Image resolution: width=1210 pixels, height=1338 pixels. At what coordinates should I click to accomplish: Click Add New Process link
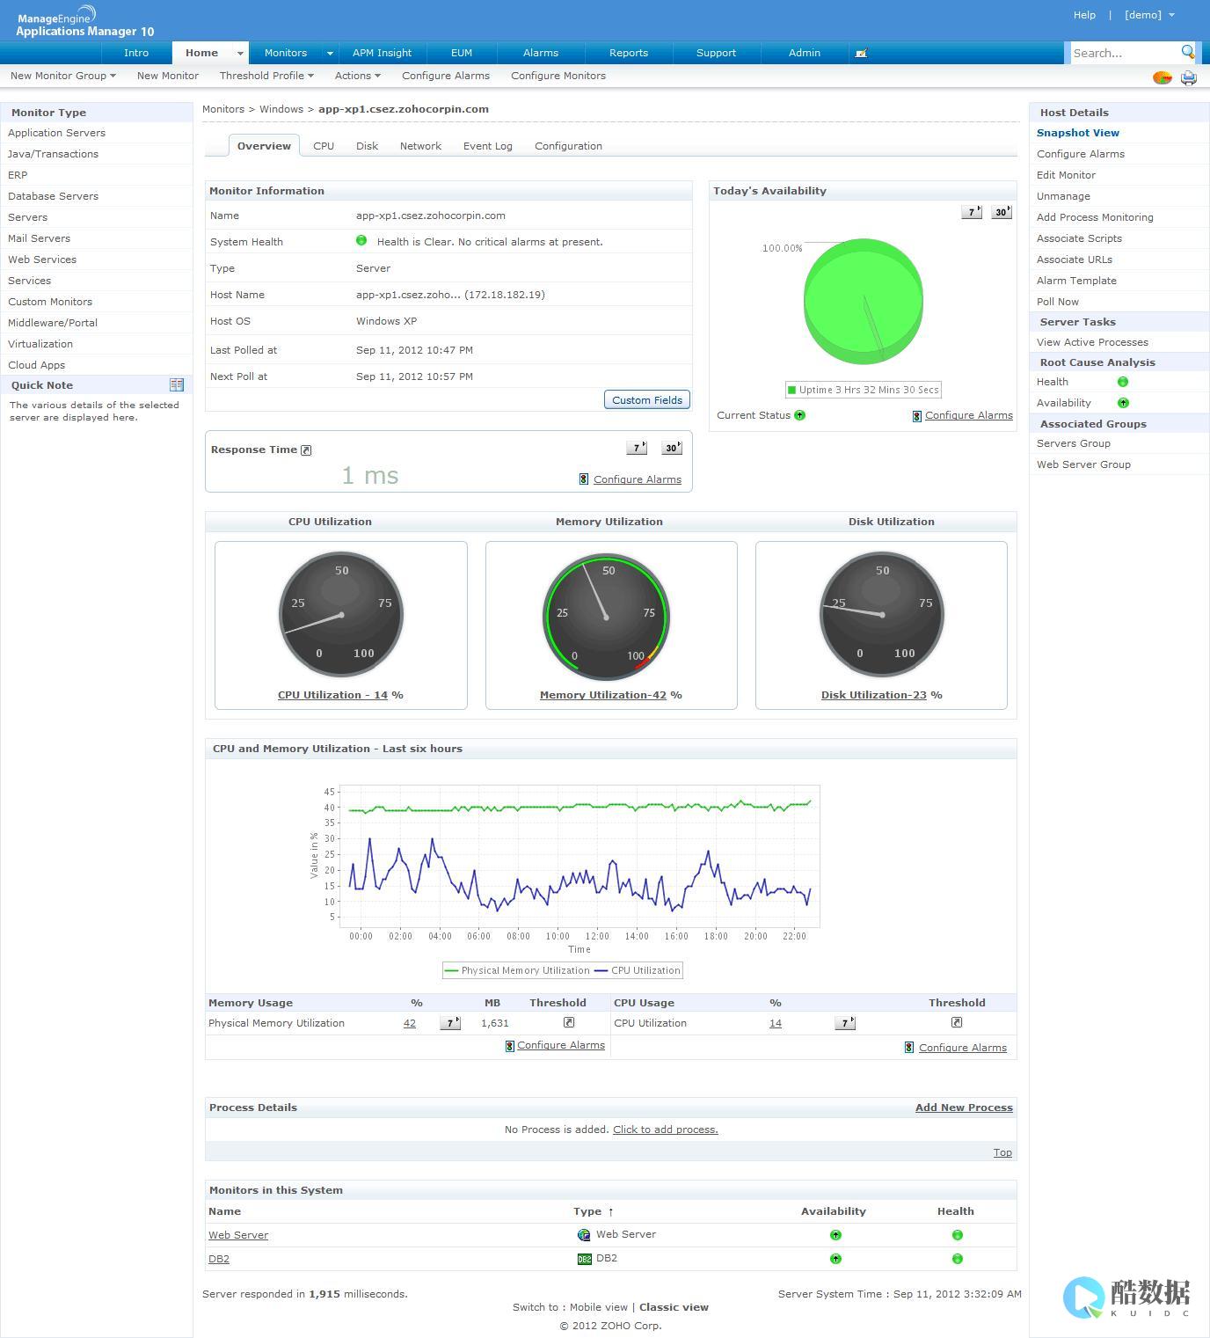pyautogui.click(x=964, y=1108)
